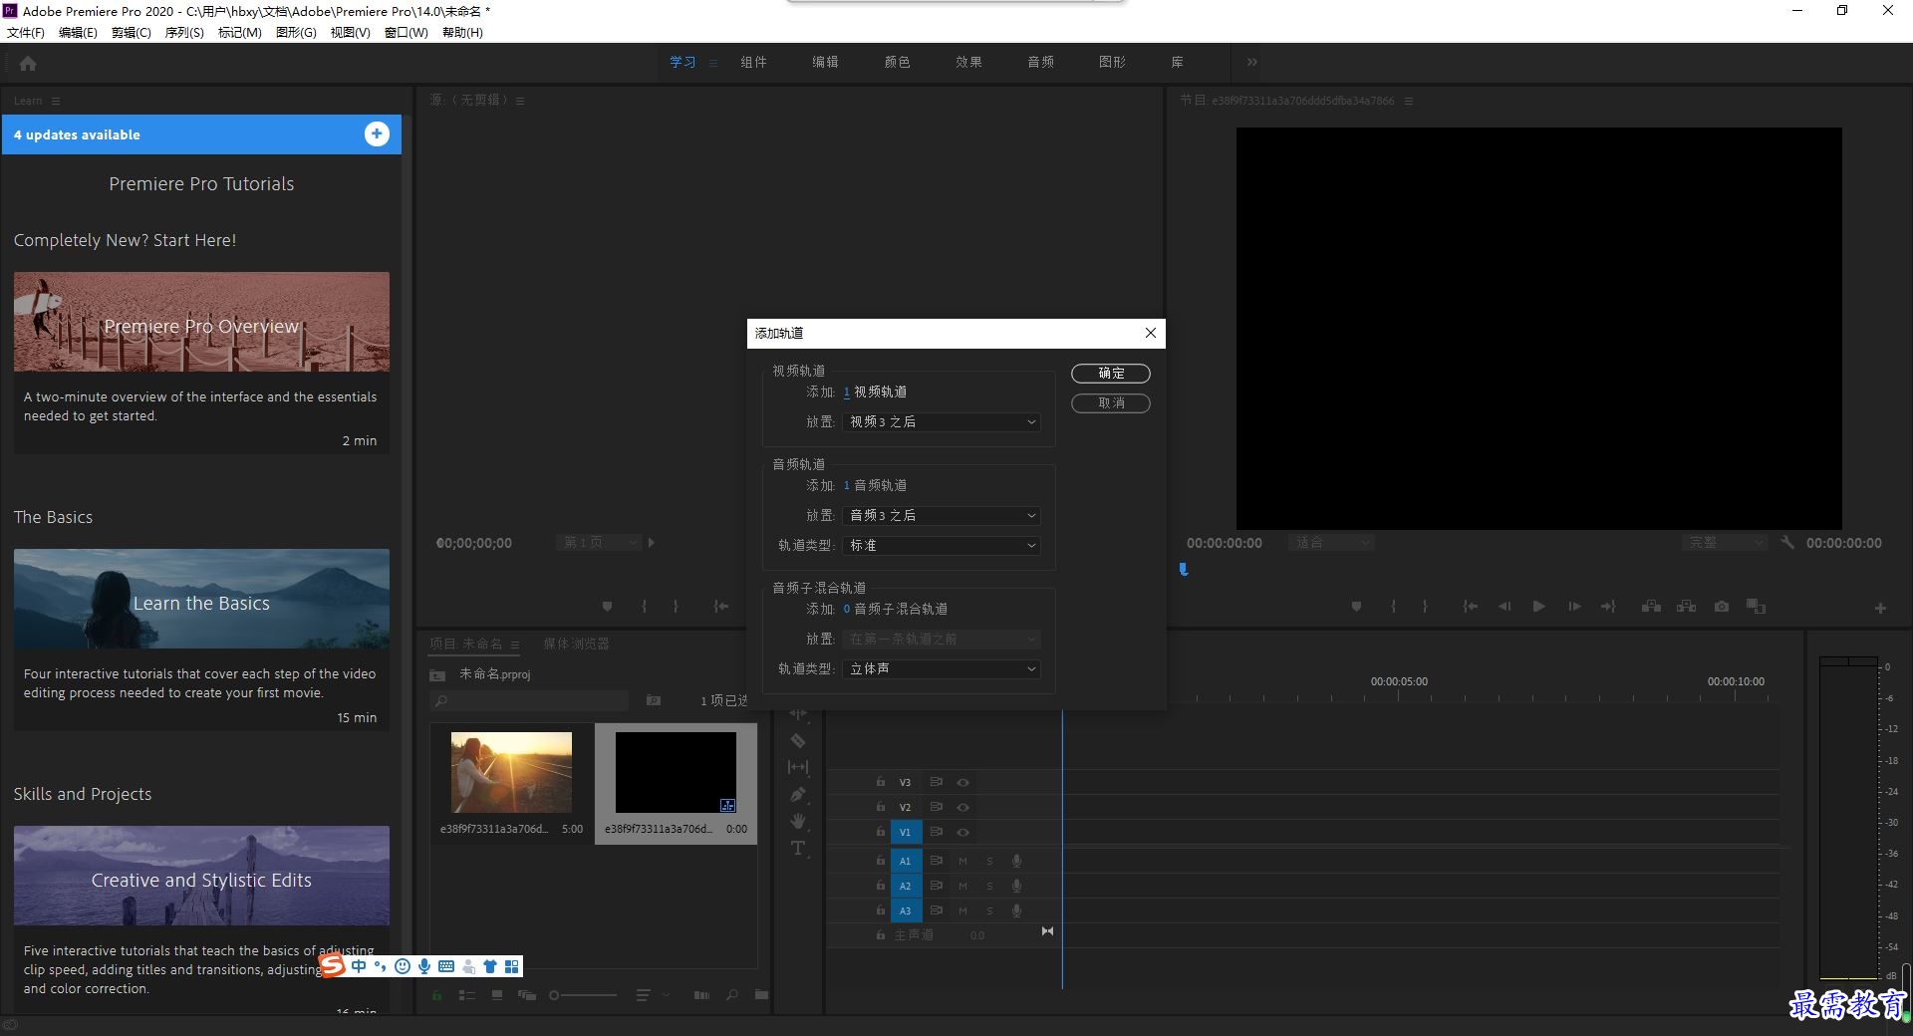Mute audio track A1
Viewport: 1913px width, 1036px height.
click(962, 860)
